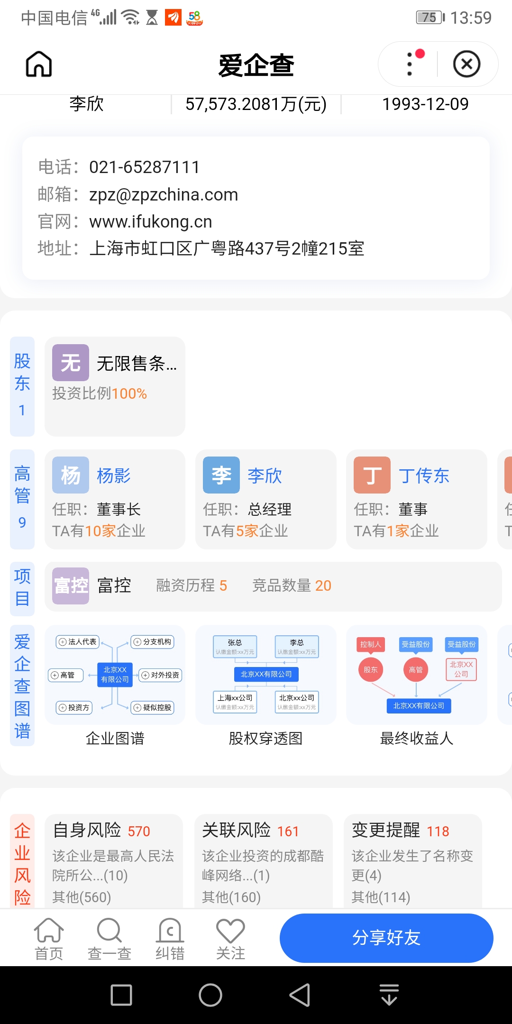
Task: View 杨影's TA有10家企业
Action: 99,531
